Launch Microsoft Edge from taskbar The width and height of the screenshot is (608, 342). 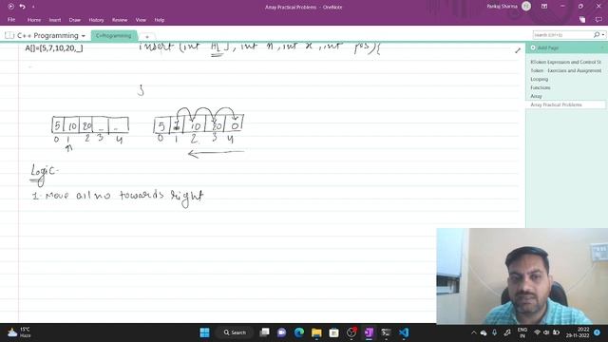coord(299,332)
